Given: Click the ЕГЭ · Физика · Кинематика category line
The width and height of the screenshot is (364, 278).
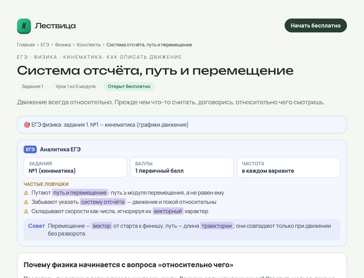Looking at the screenshot, I should (99, 57).
